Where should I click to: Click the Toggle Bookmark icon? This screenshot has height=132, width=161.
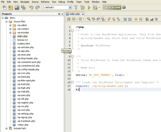click(118, 19)
